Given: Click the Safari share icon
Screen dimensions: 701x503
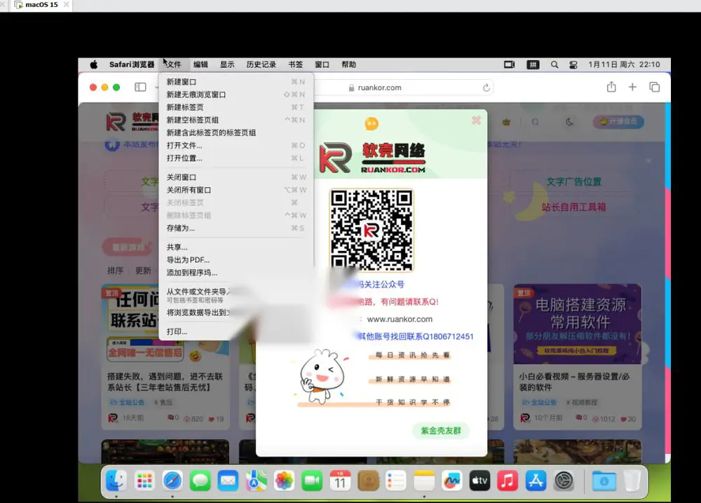Looking at the screenshot, I should (611, 87).
